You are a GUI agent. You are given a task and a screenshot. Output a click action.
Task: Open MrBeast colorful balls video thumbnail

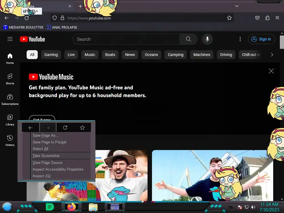pos(121,175)
